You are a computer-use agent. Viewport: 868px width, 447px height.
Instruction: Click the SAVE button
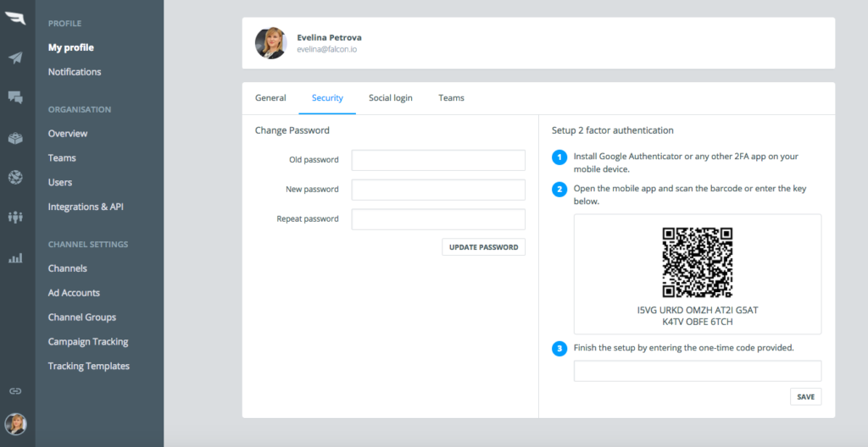(x=805, y=397)
